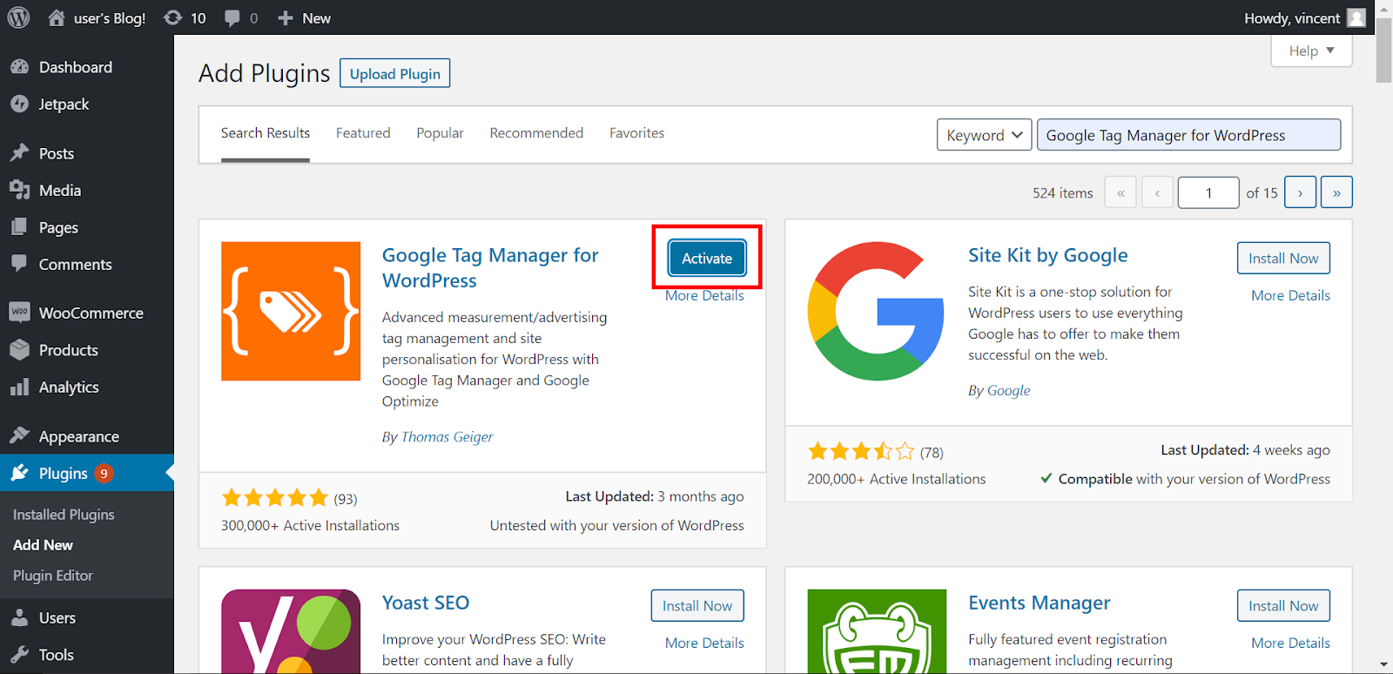Open WooCommerce from the sidebar
This screenshot has height=674, width=1393.
[91, 313]
